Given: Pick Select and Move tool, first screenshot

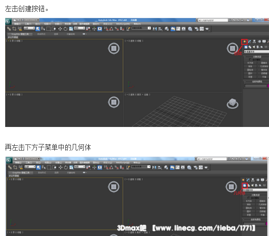Looking at the screenshot, I should (60, 29).
